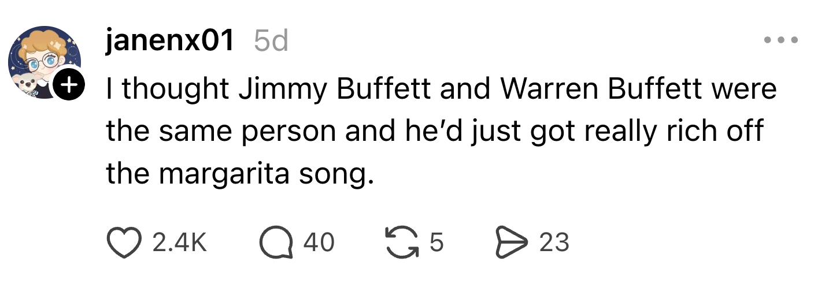Repost using the circular arrows icon
Viewport: 814px width, 284px height.
tap(401, 242)
